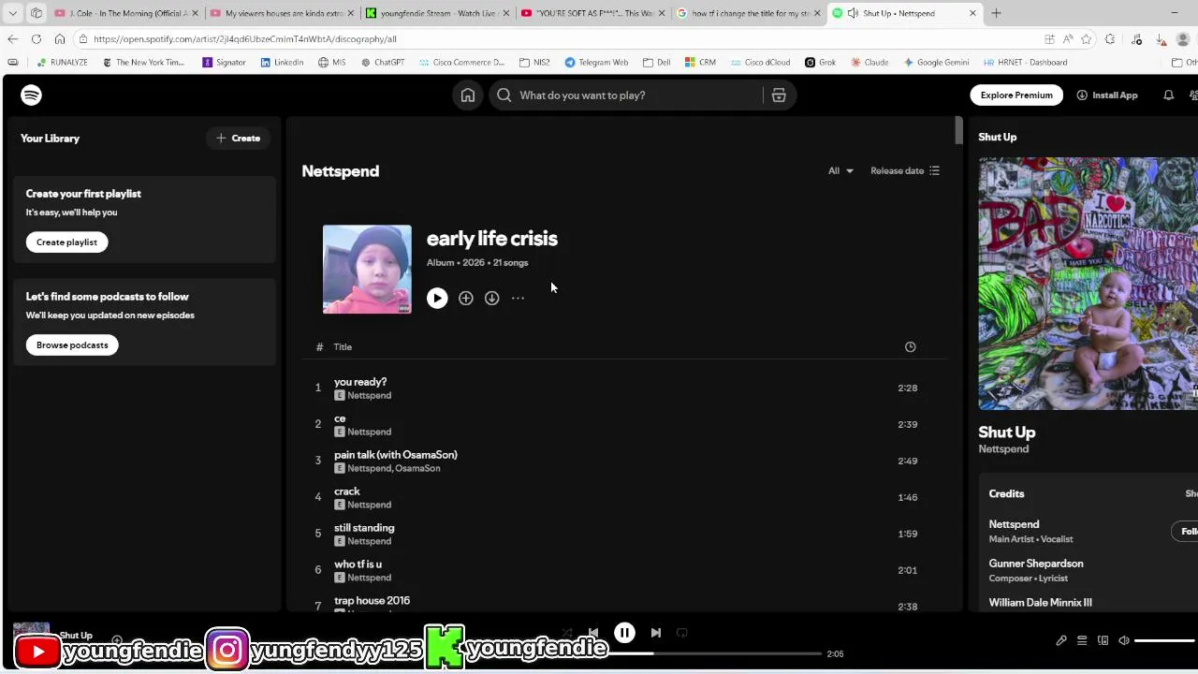1198x674 pixels.
Task: Go to previous track
Action: pyautogui.click(x=592, y=633)
